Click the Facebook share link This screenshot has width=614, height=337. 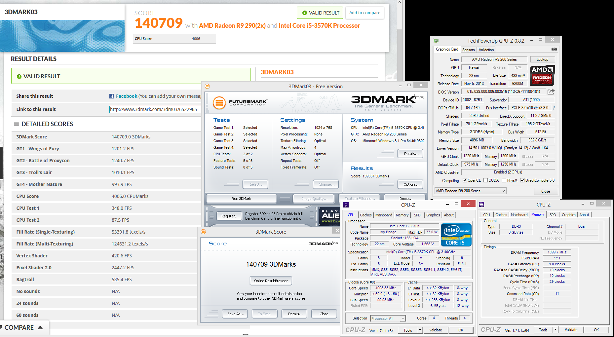(127, 96)
